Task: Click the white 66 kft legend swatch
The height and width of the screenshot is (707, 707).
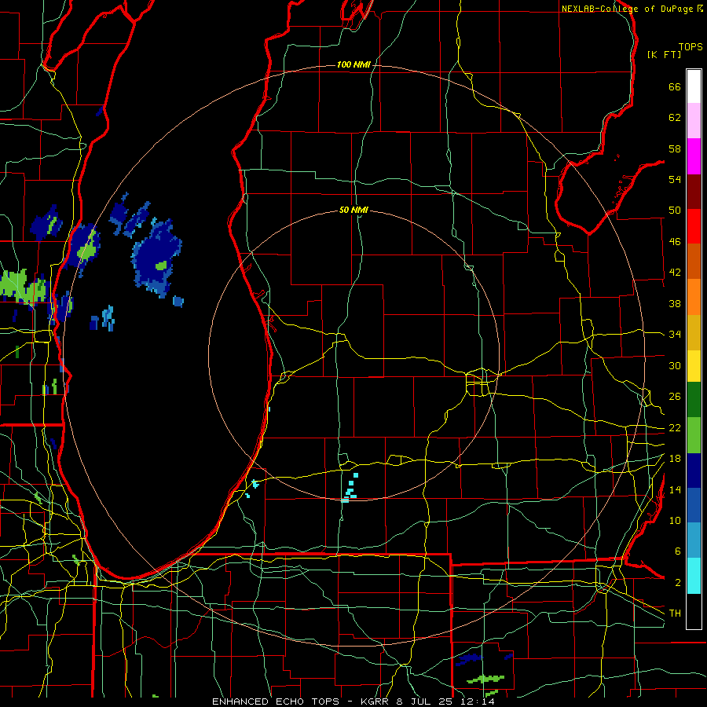Action: tap(694, 86)
